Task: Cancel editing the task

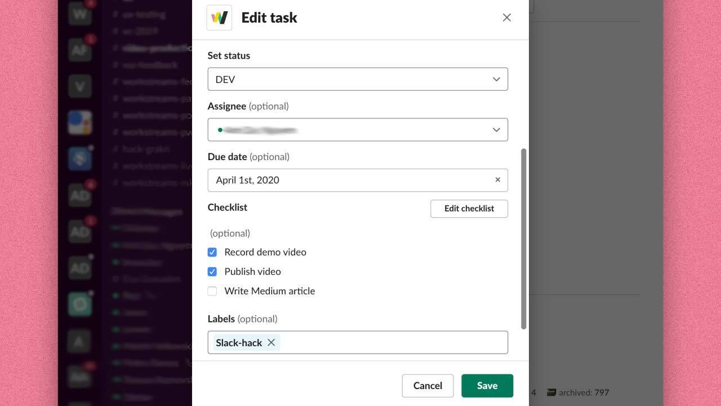Action: pyautogui.click(x=428, y=386)
